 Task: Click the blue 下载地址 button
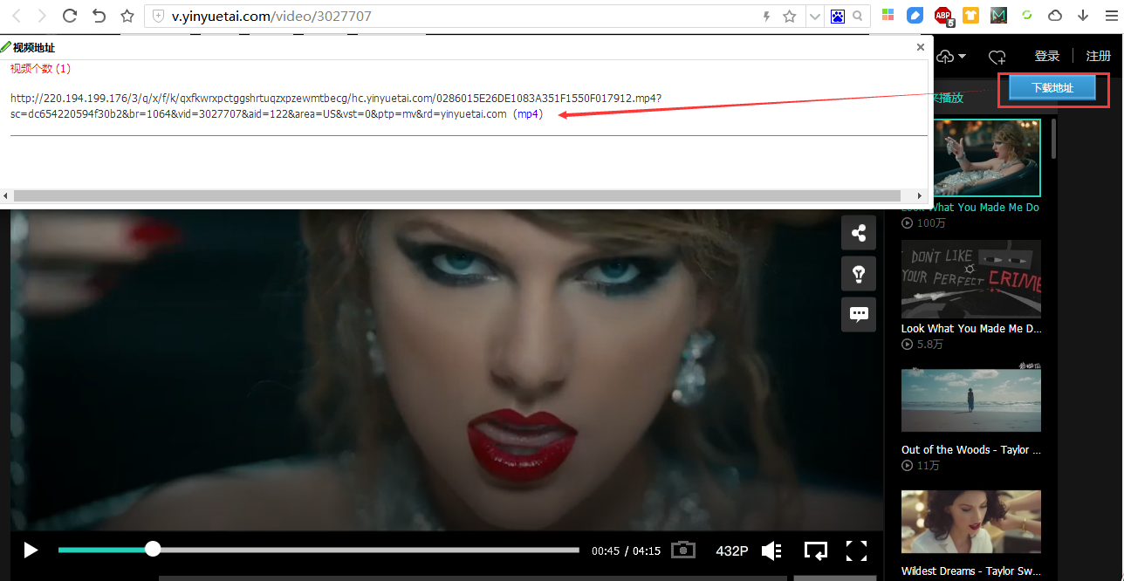(1052, 88)
